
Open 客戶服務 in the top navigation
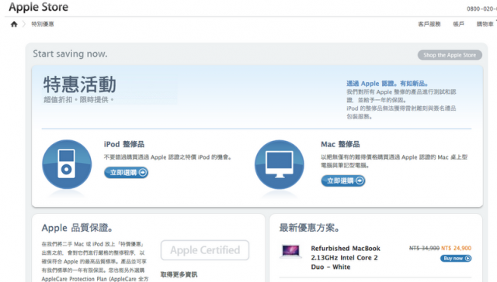point(429,24)
